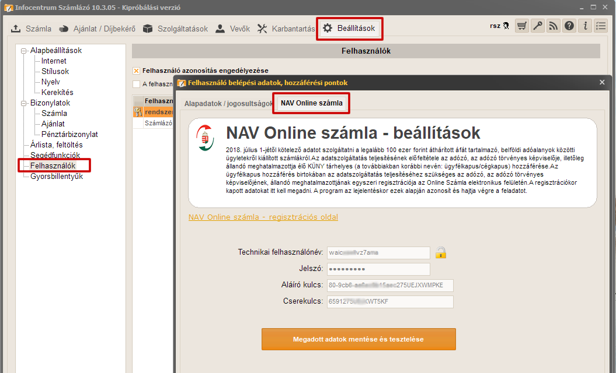Screen dimensions: 616x373
Task: Select Számla under Bizonylatok
Action: coord(54,113)
